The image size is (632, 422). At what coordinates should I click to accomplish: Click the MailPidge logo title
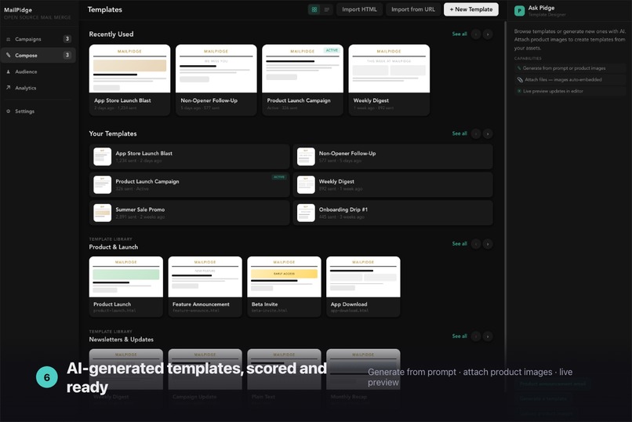(x=18, y=9)
